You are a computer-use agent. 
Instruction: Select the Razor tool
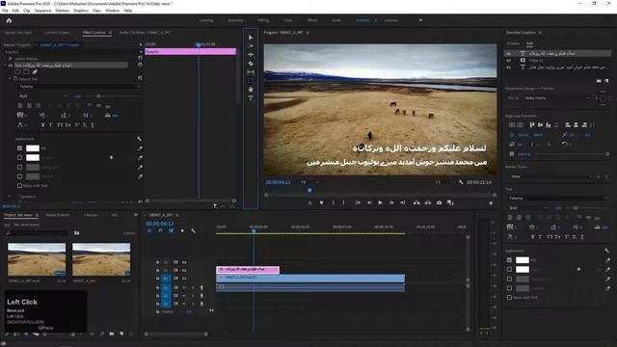[x=251, y=64]
